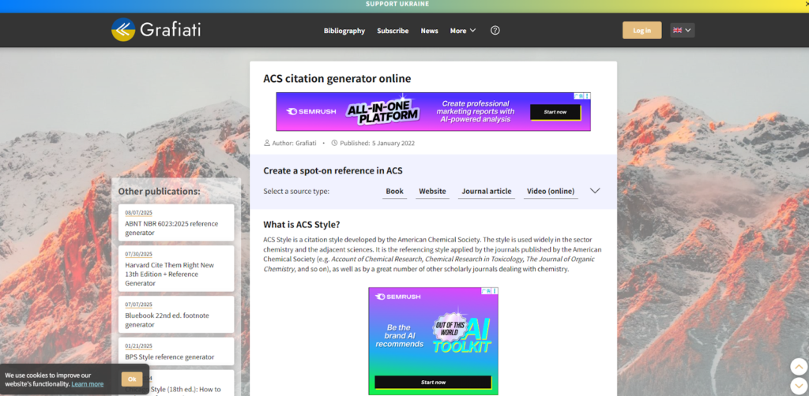This screenshot has width=809, height=396.
Task: Choose the Book source type
Action: [394, 191]
